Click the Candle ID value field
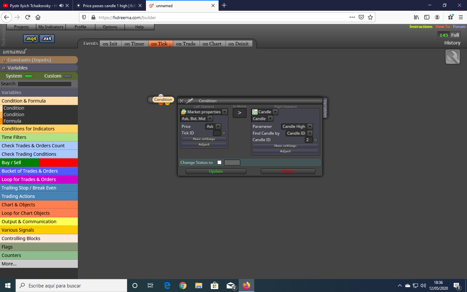This screenshot has width=467, height=292. coord(309,140)
